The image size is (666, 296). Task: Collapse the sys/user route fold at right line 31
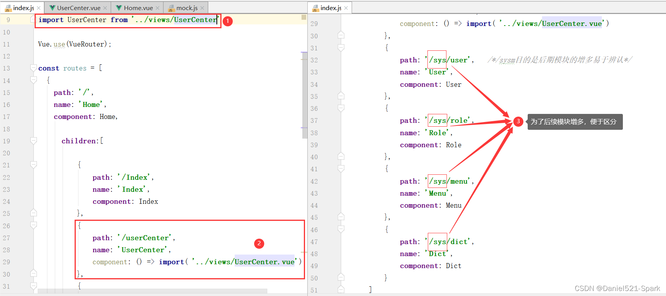(341, 48)
